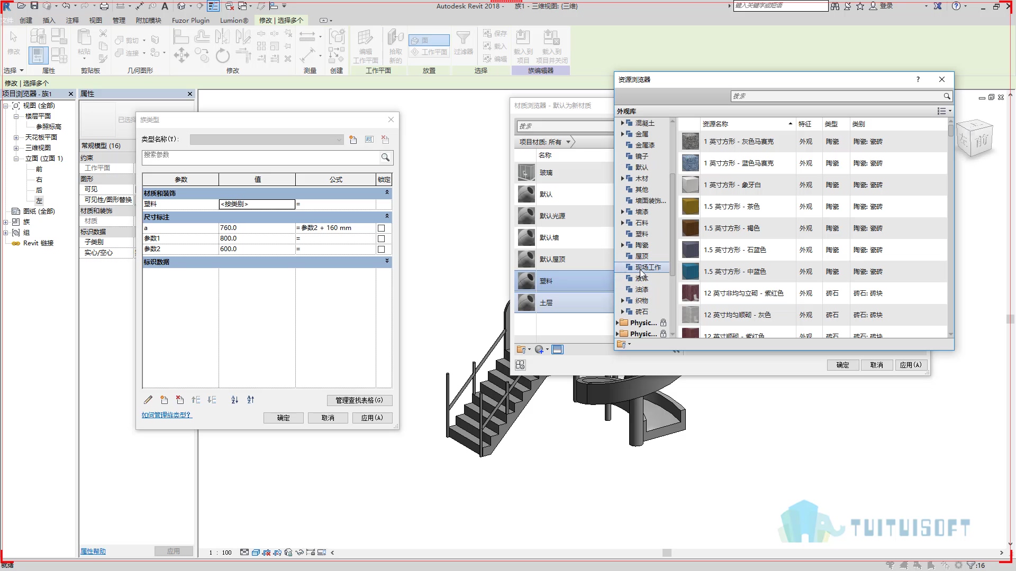The width and height of the screenshot is (1016, 571).
Task: Open the 视图 ribbon tab
Action: (96, 20)
